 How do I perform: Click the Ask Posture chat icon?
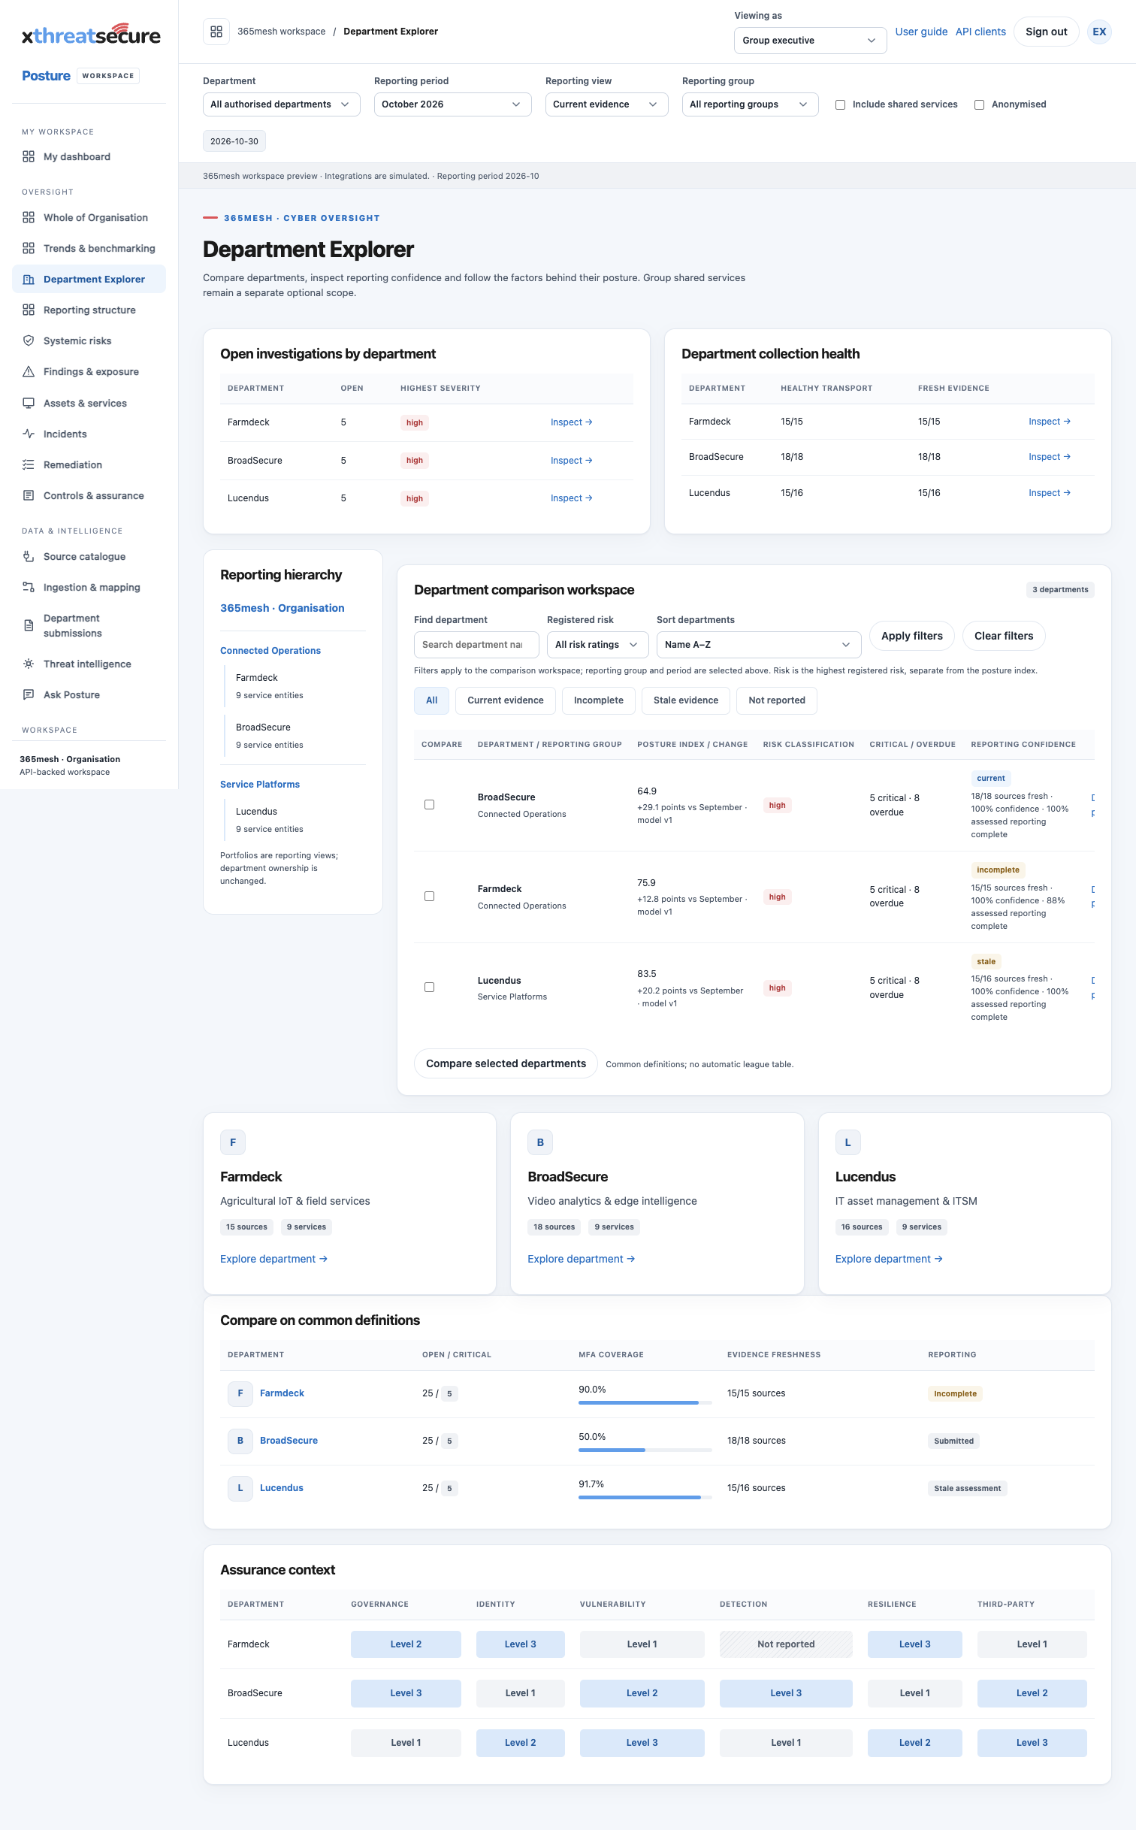[x=29, y=694]
